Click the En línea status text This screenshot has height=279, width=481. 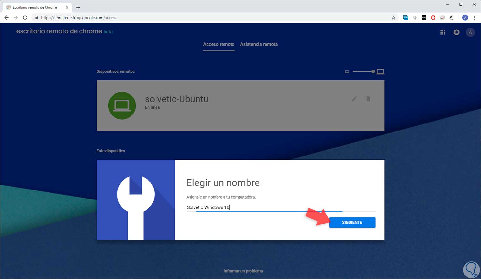(152, 107)
